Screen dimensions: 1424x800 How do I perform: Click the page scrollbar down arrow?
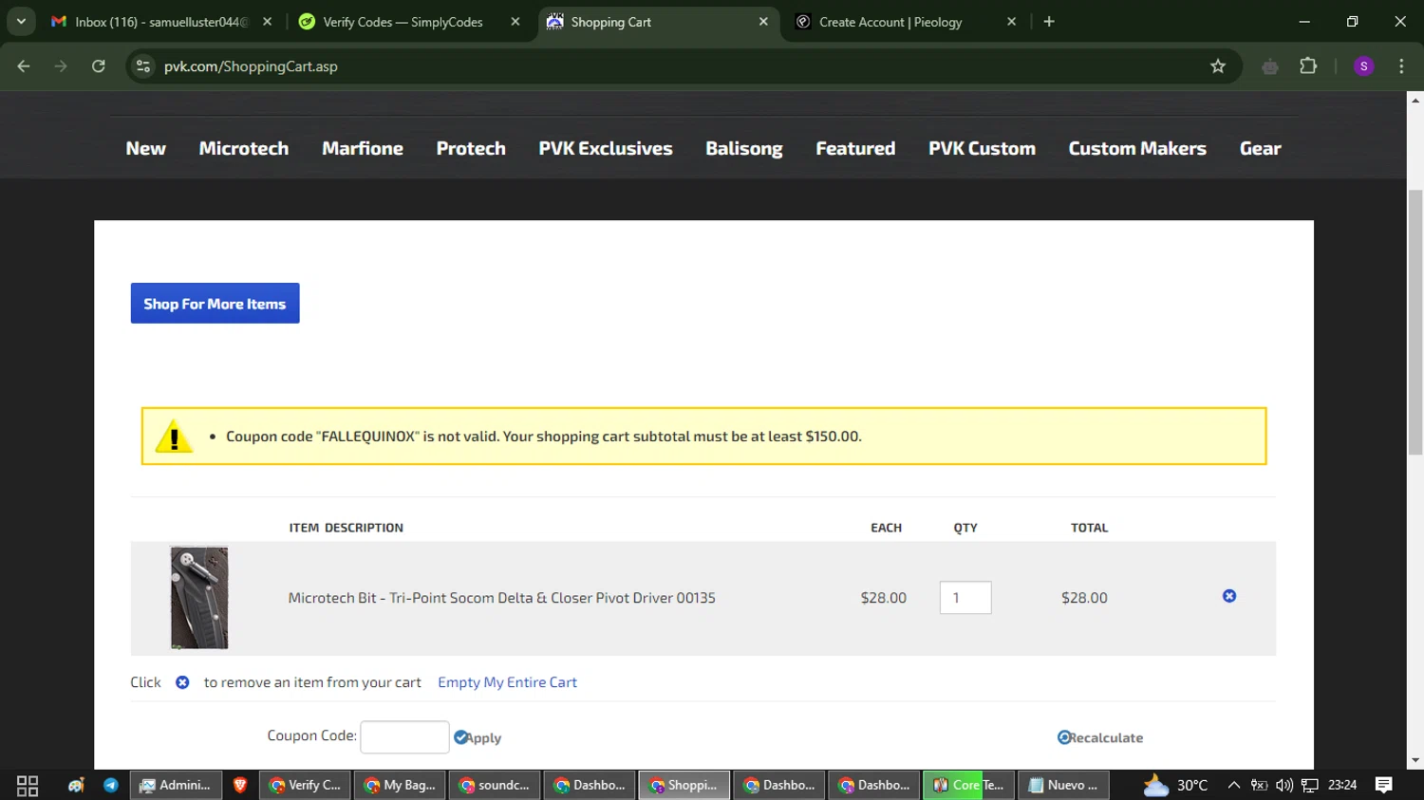click(1415, 760)
